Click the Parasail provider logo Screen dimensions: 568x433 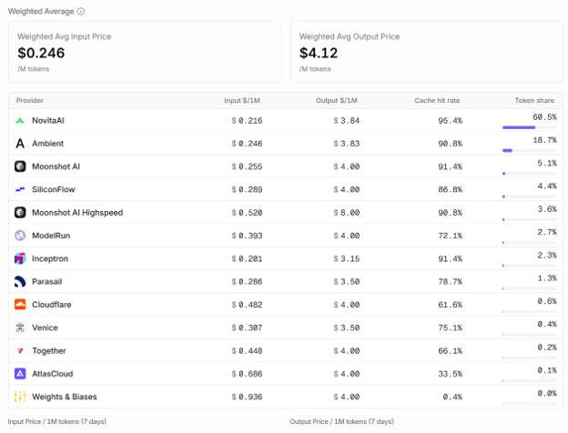20,281
